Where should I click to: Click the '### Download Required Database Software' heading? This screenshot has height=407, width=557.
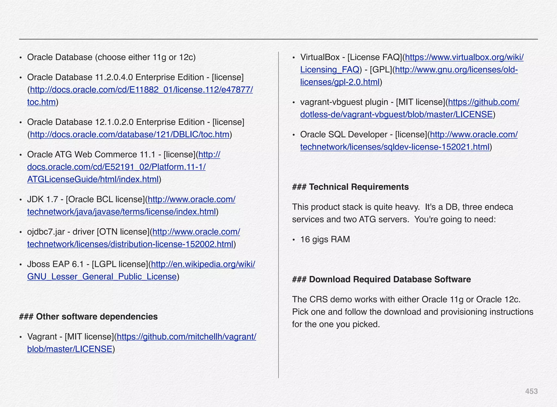381,279
